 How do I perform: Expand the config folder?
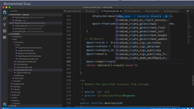pos(14,97)
